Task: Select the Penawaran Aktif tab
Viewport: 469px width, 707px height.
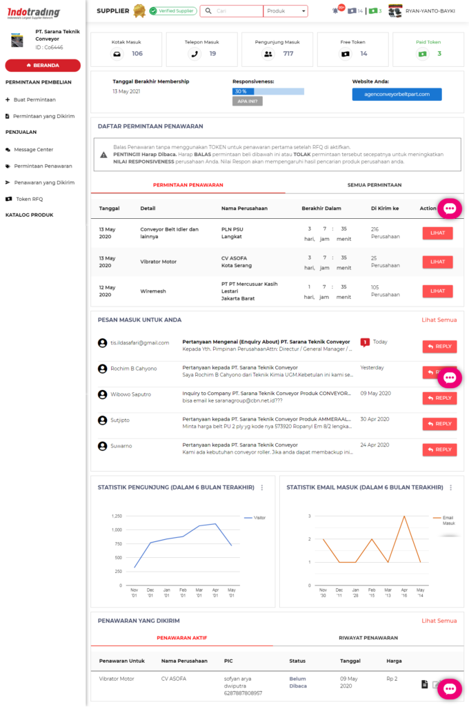Action: coord(182,637)
